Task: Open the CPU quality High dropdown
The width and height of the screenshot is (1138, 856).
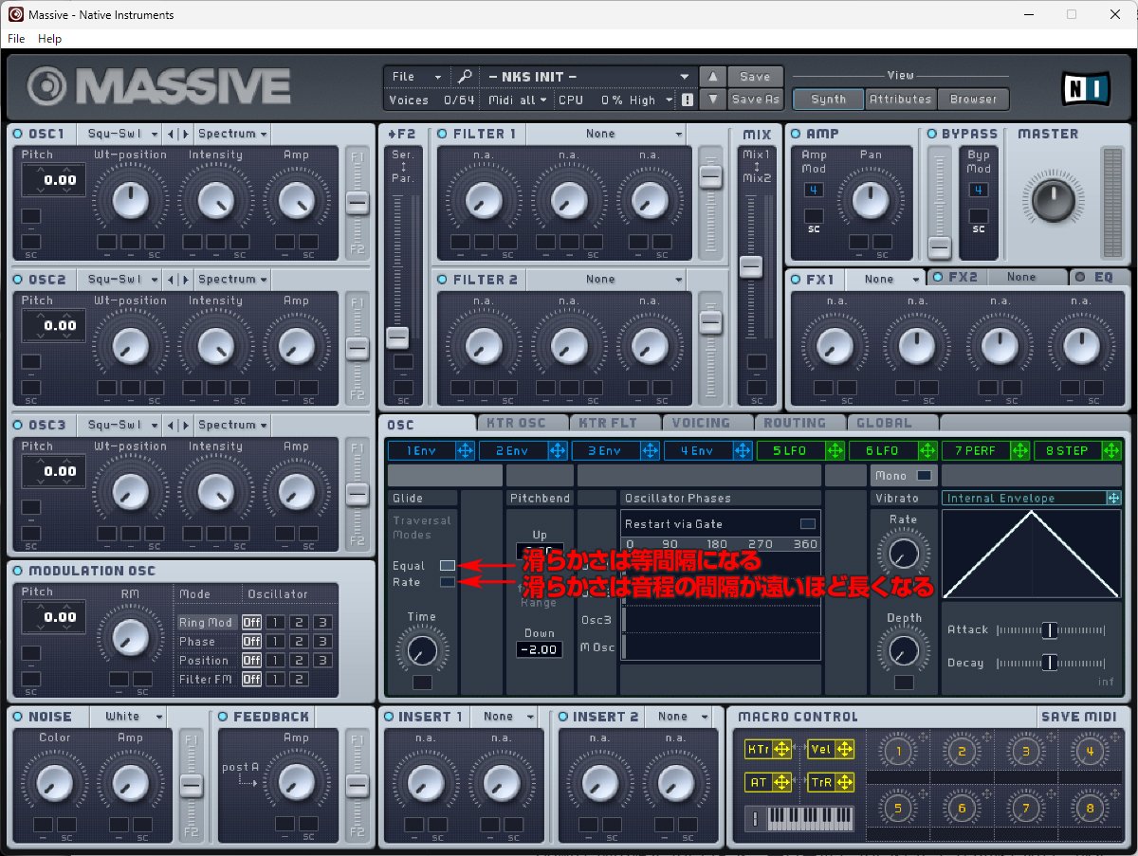Action: click(x=650, y=100)
